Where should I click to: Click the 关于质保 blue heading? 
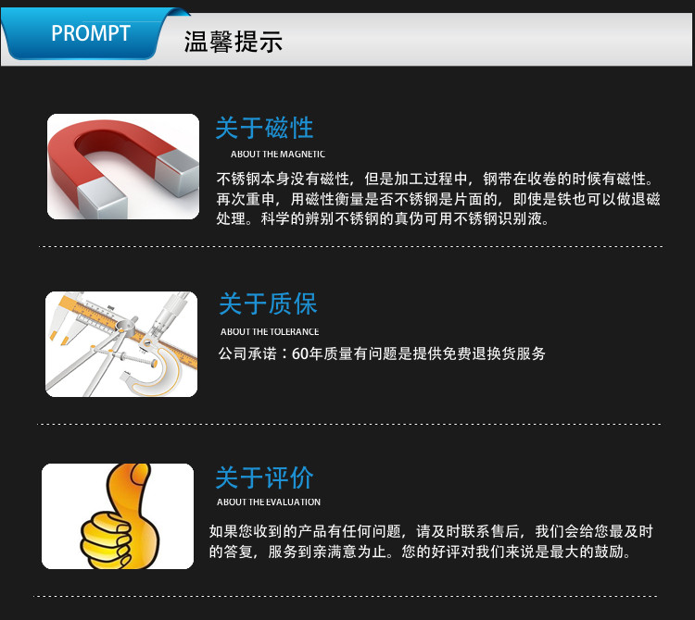268,304
